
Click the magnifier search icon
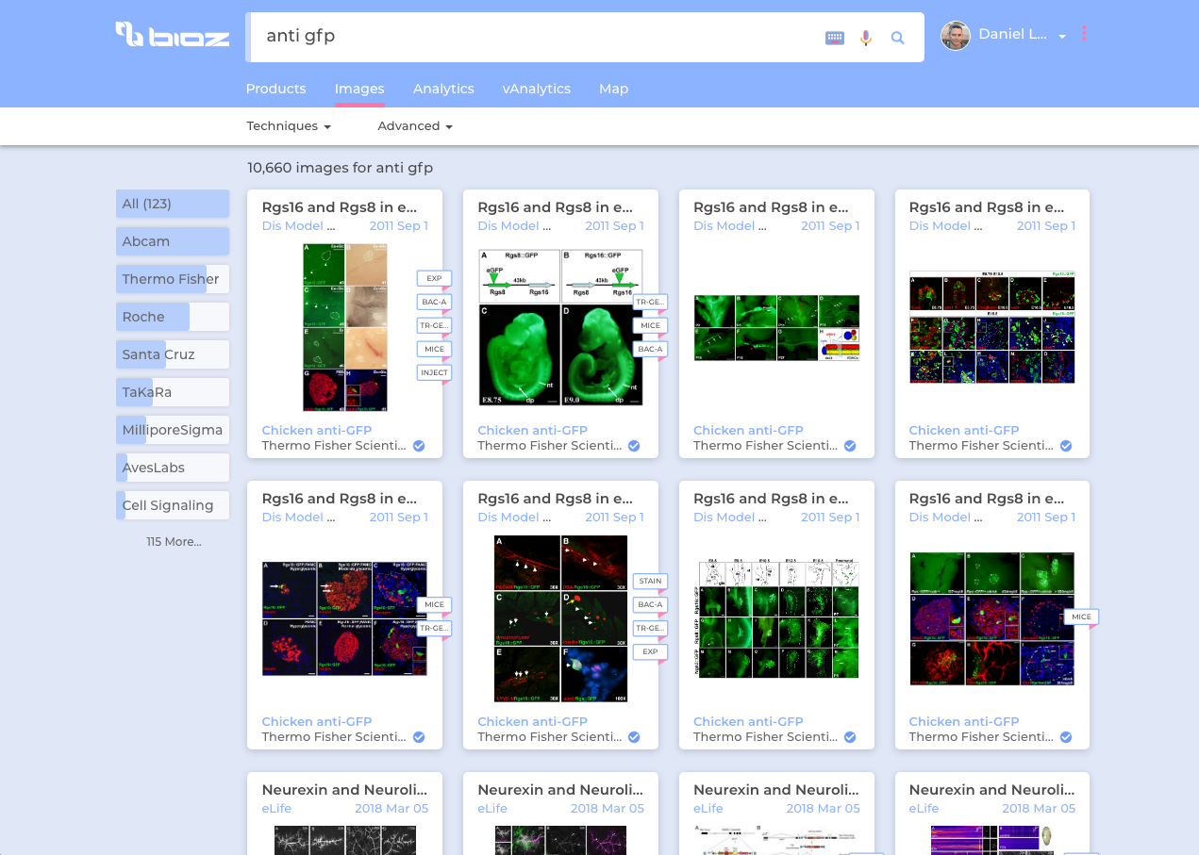897,37
